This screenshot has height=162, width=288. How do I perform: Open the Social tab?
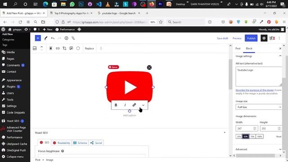pyautogui.click(x=96, y=143)
